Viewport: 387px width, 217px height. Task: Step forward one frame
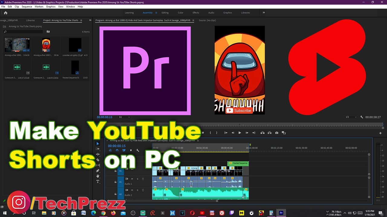click(x=247, y=133)
